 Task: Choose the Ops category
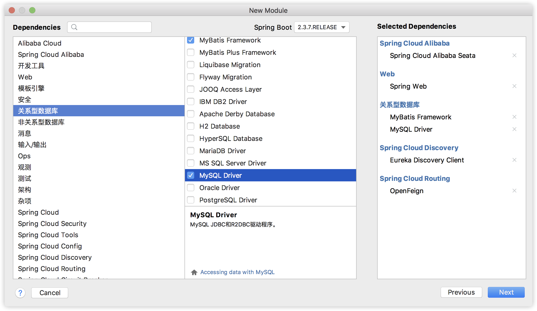[24, 156]
